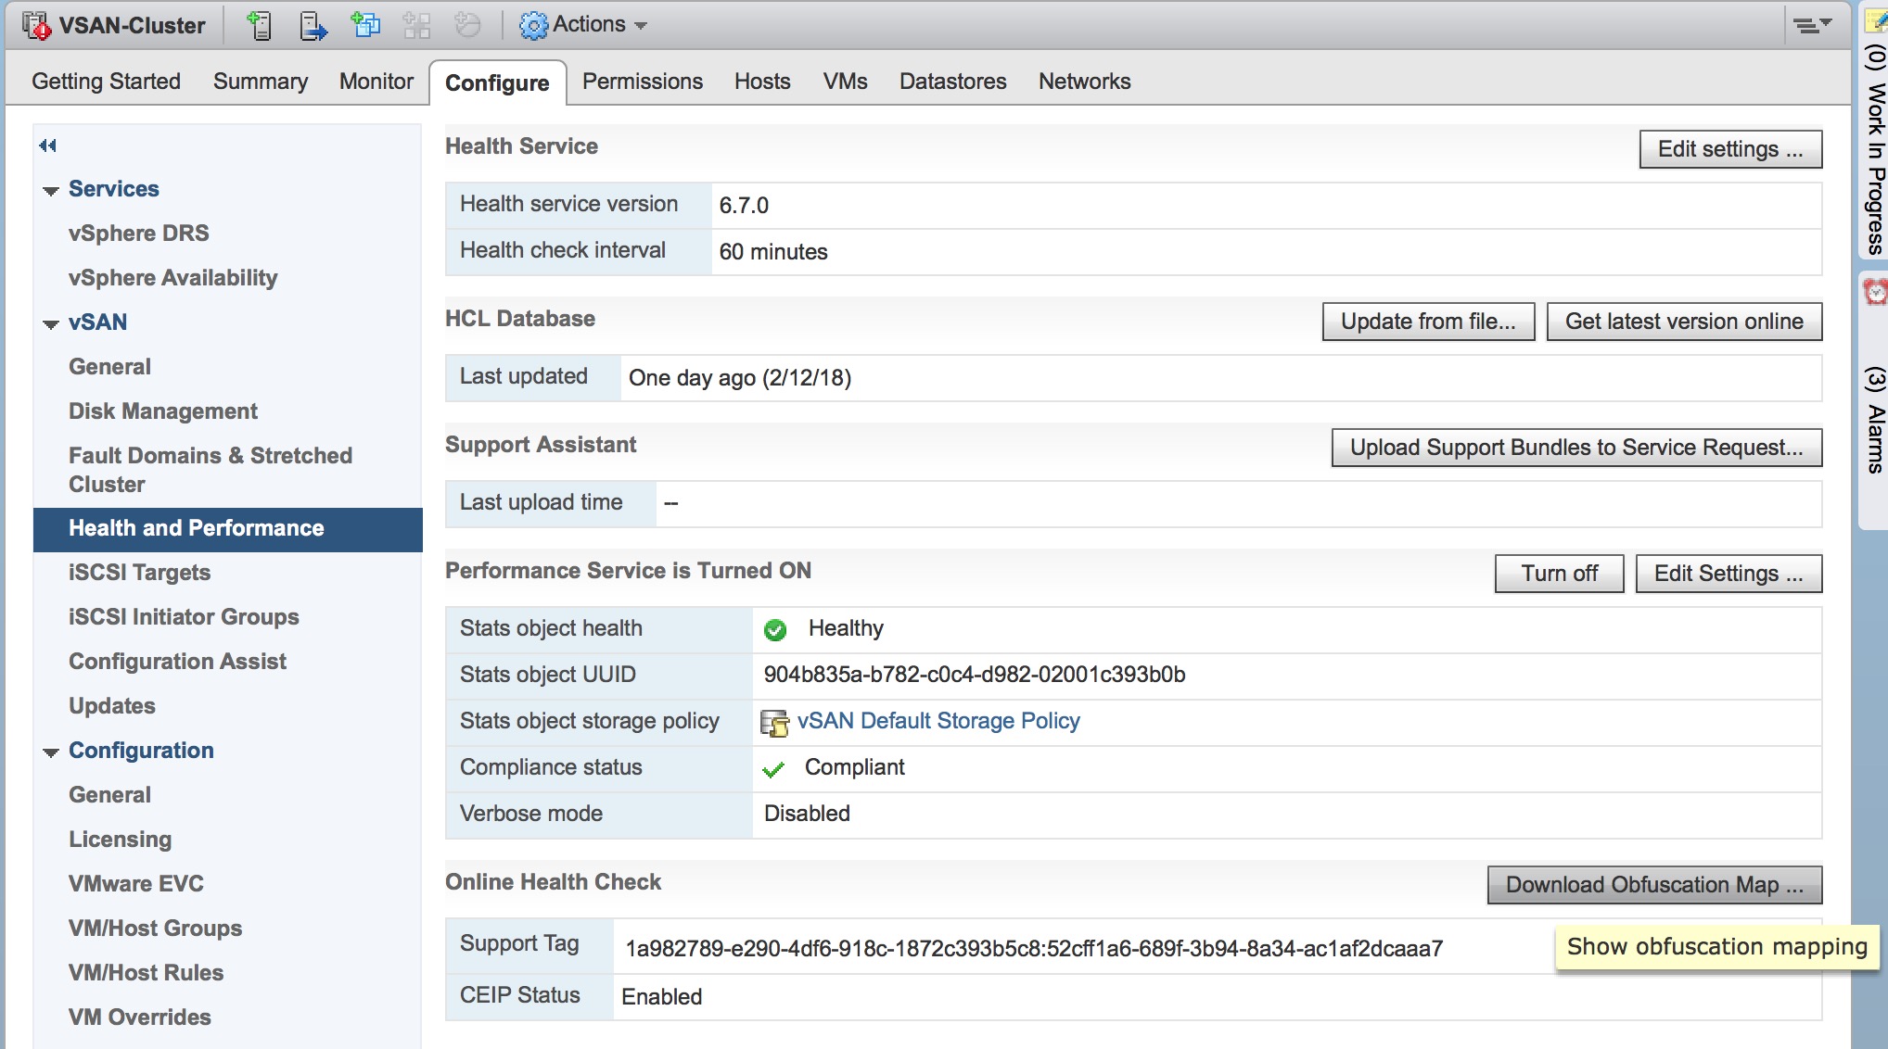Screen dimensions: 1888x1049
Task: Click Performance Service Edit Settings button
Action: tap(1729, 574)
